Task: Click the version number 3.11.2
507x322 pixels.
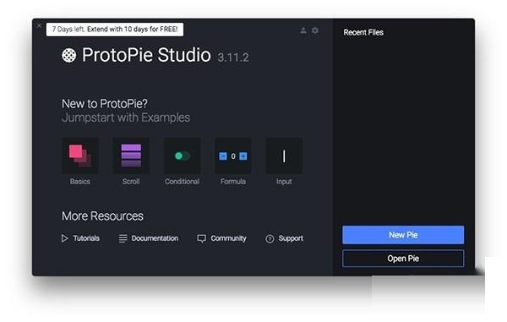Action: point(233,57)
